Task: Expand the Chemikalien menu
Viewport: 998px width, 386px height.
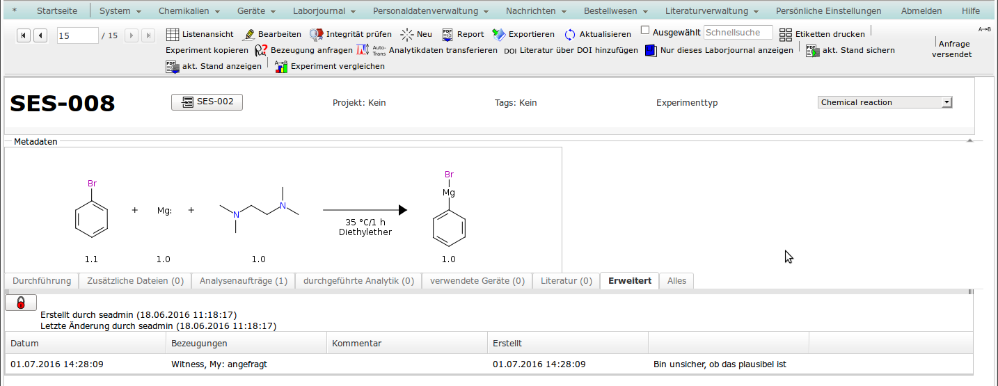Action: pyautogui.click(x=189, y=11)
